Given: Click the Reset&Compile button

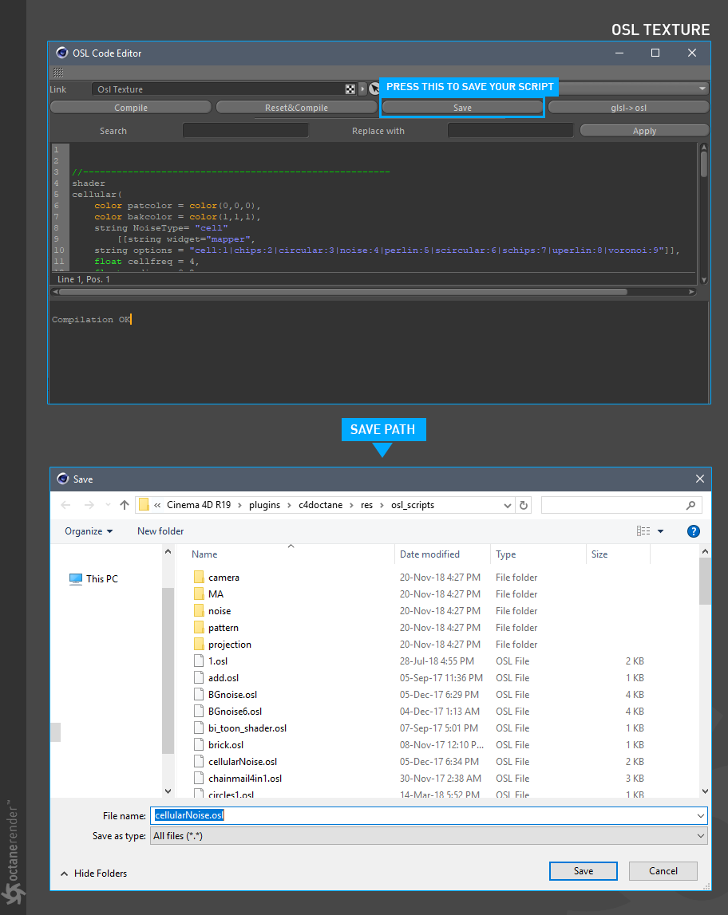Looking at the screenshot, I should point(296,108).
